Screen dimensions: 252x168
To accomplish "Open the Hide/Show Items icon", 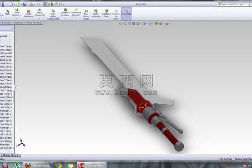I will [x=150, y=24].
